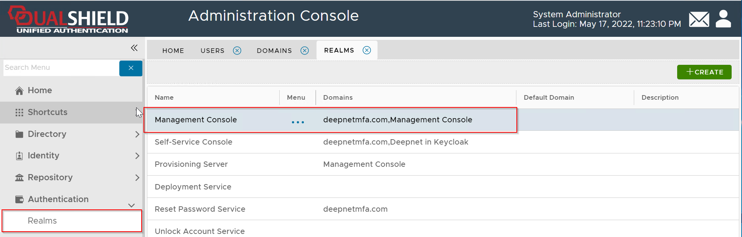Open Shortcuts in the sidebar
Image resolution: width=742 pixels, height=237 pixels.
pyautogui.click(x=48, y=112)
